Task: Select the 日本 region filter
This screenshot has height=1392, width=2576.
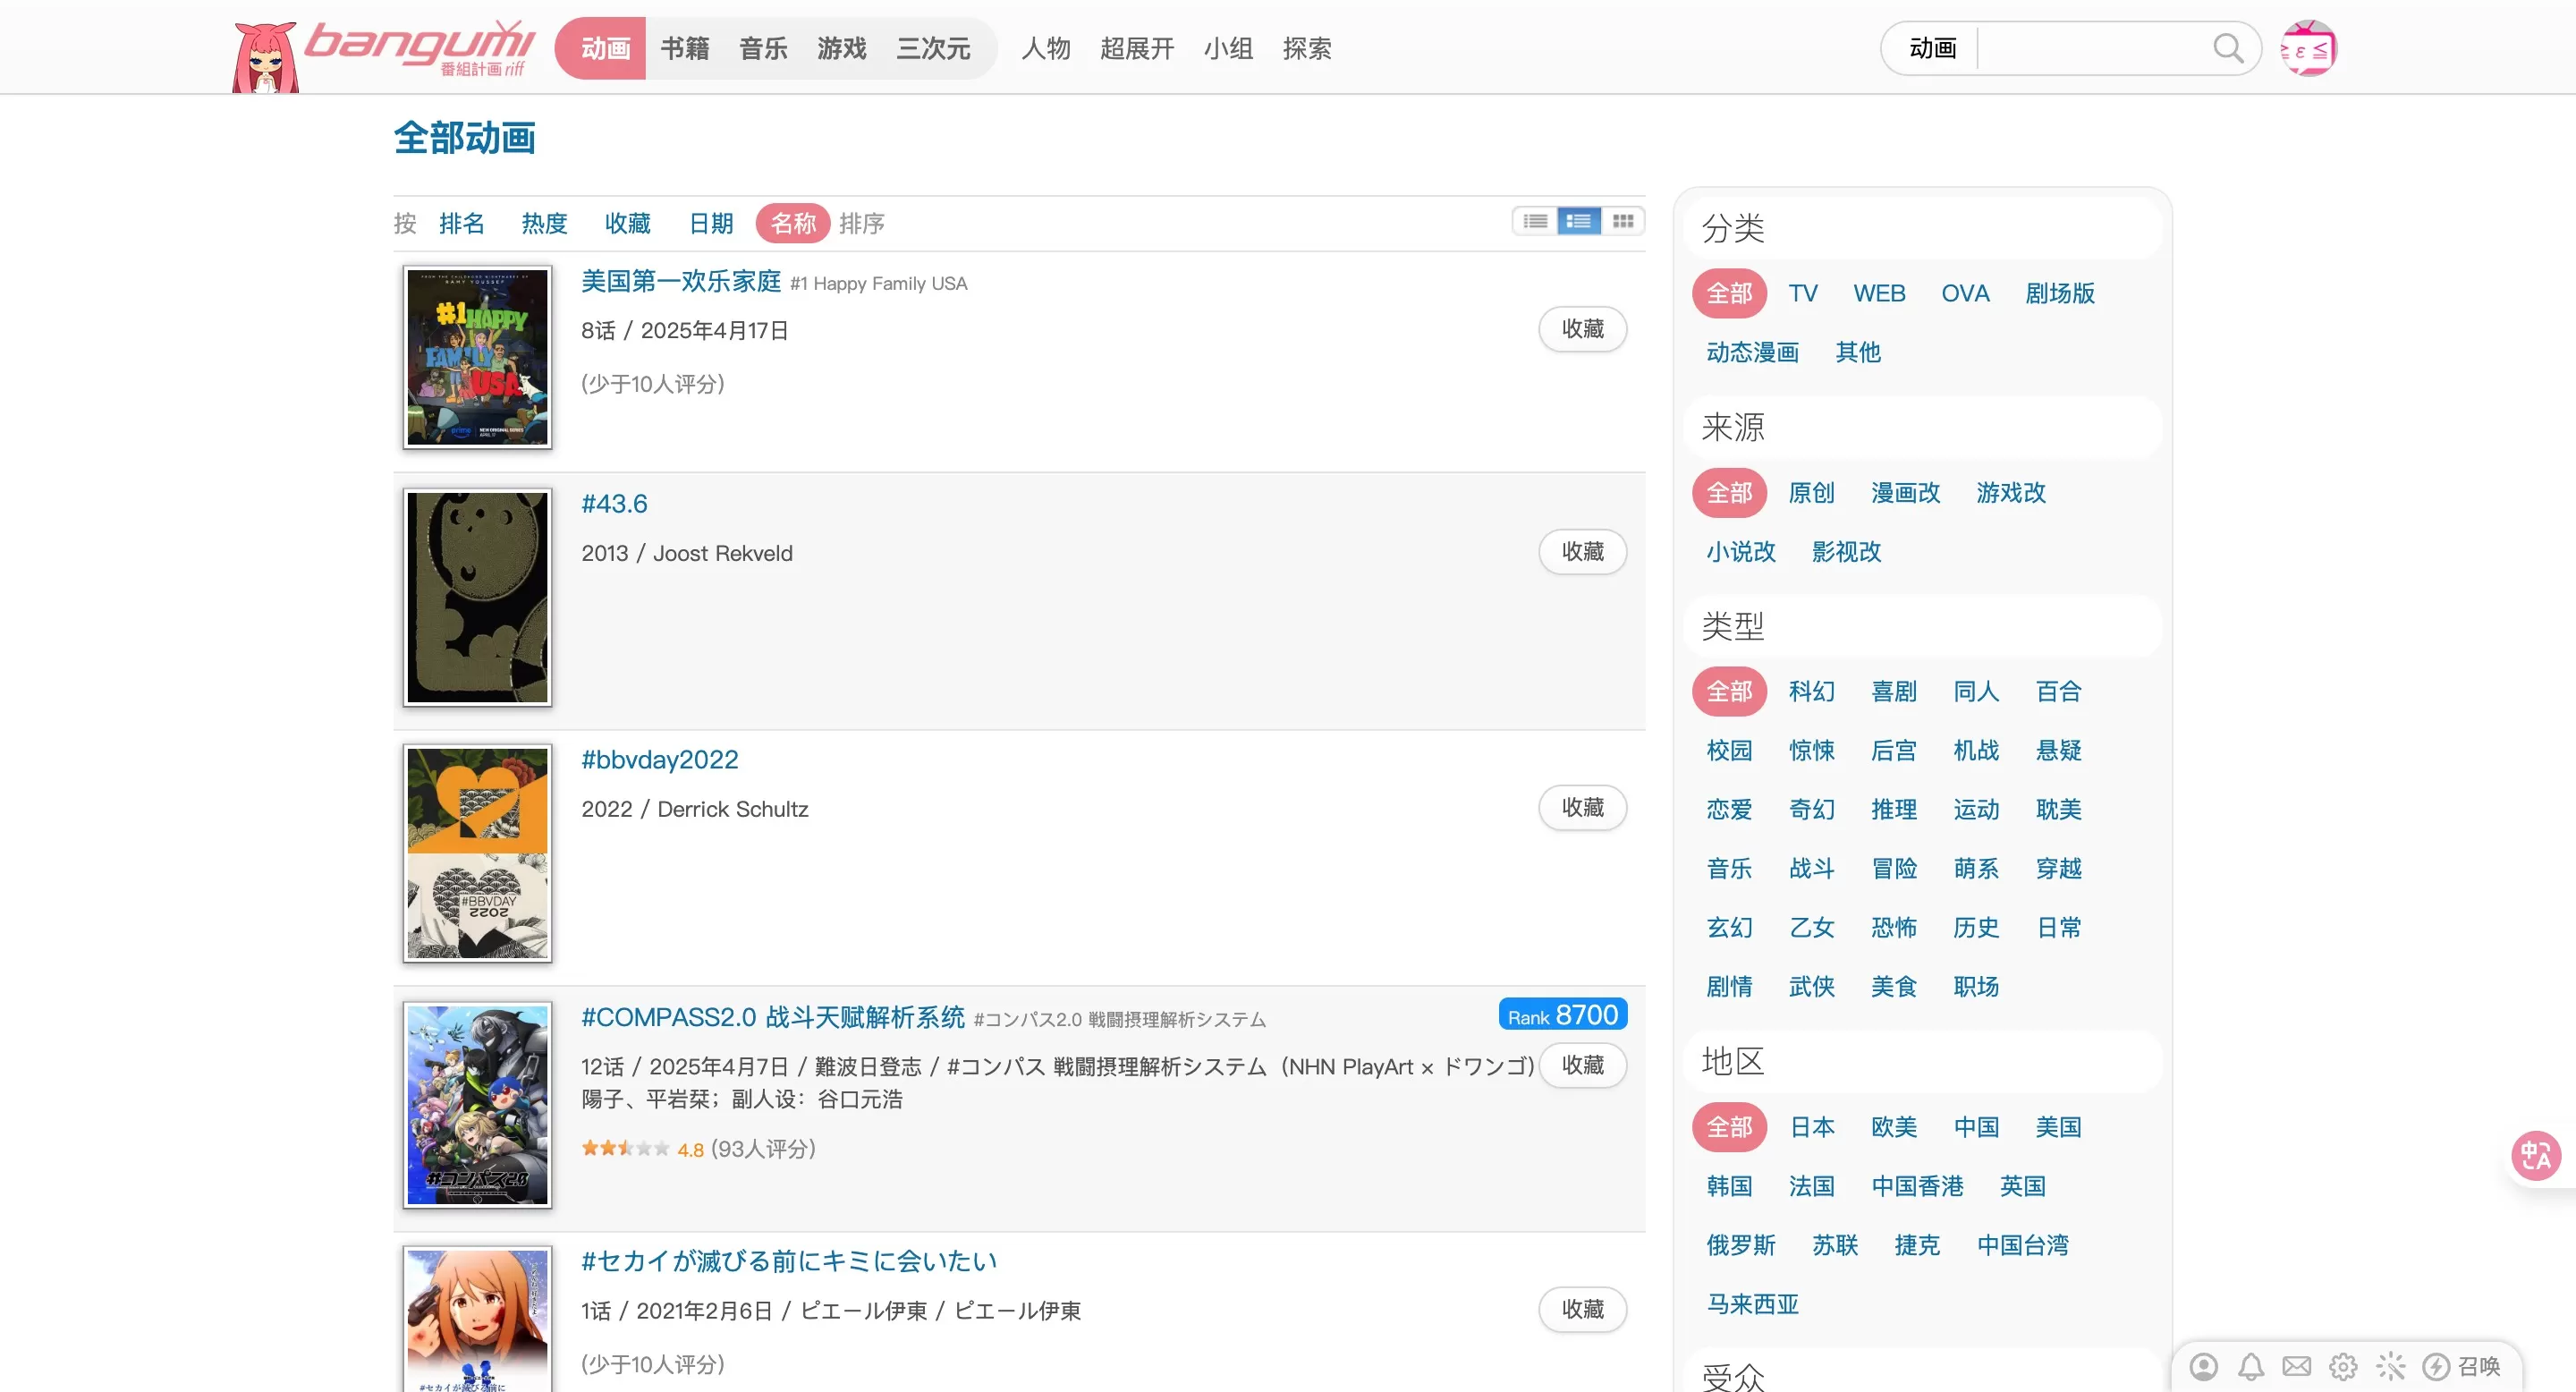Action: tap(1813, 1126)
